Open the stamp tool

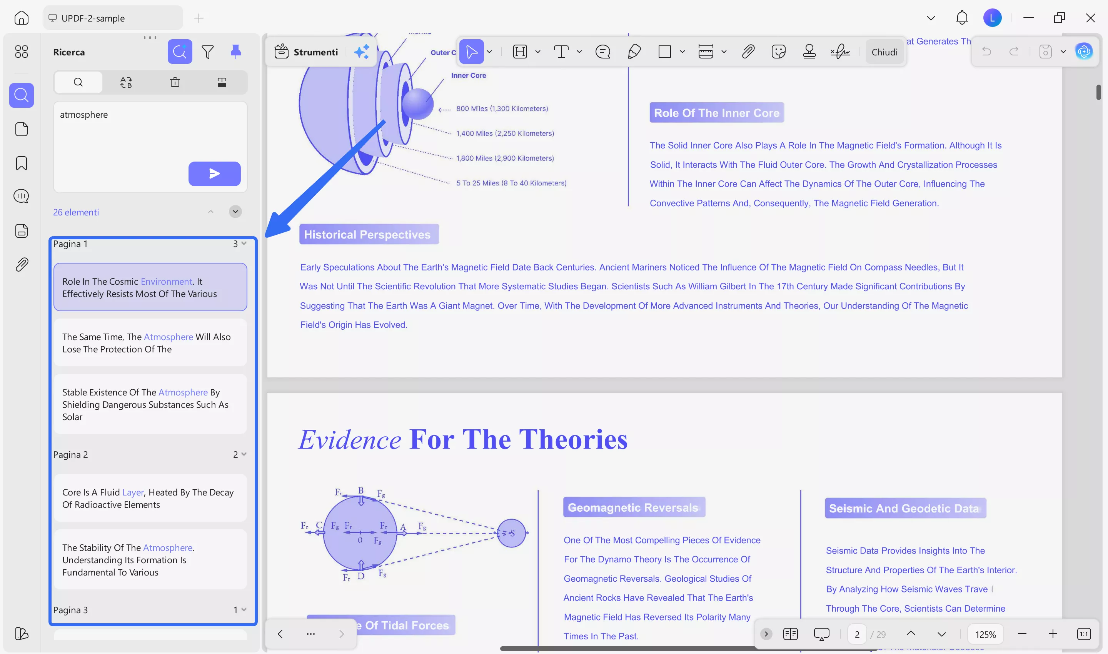809,52
